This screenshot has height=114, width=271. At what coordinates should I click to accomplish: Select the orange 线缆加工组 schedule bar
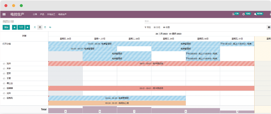[x=117, y=103]
